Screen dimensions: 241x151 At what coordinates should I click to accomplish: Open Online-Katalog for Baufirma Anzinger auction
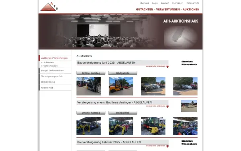point(91,113)
